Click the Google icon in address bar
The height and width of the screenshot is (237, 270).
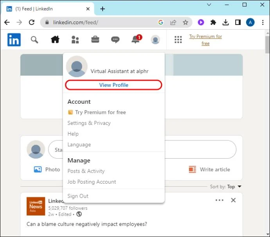[161, 22]
